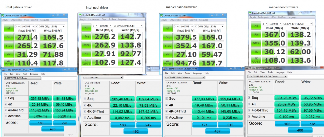Open Βοήθεια menu in 'marvel palio firmware' CrystalDiskMark

194,20
